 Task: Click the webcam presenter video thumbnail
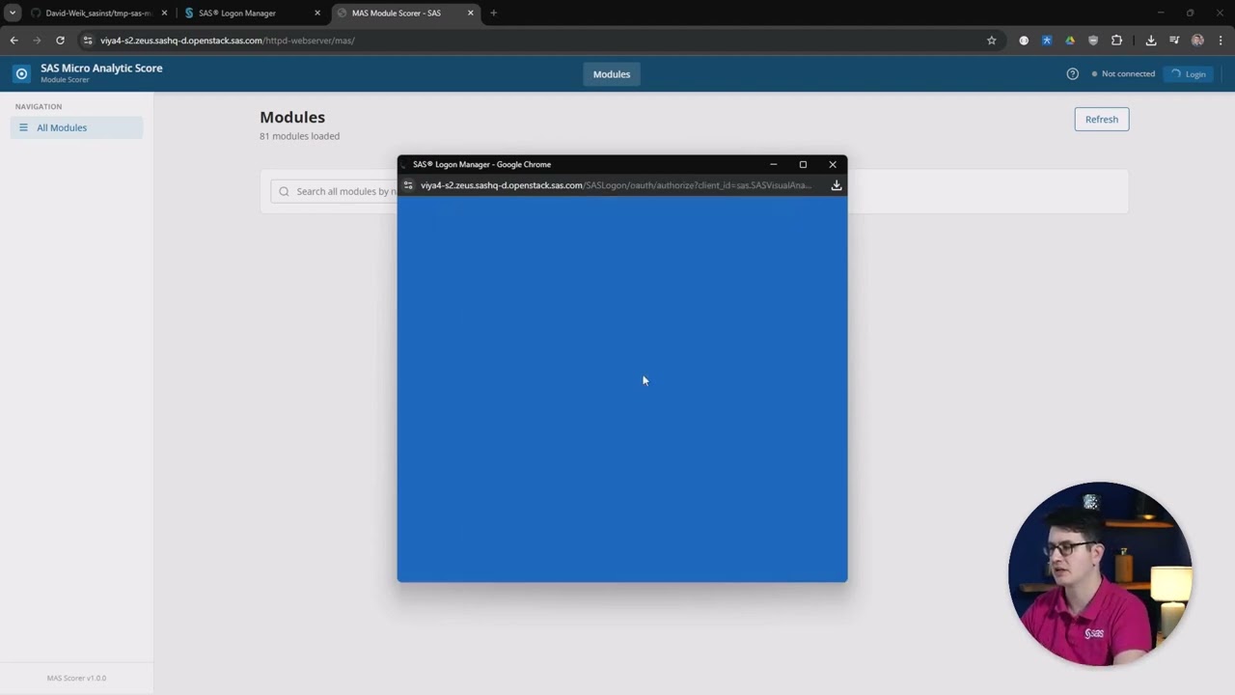(x=1100, y=573)
